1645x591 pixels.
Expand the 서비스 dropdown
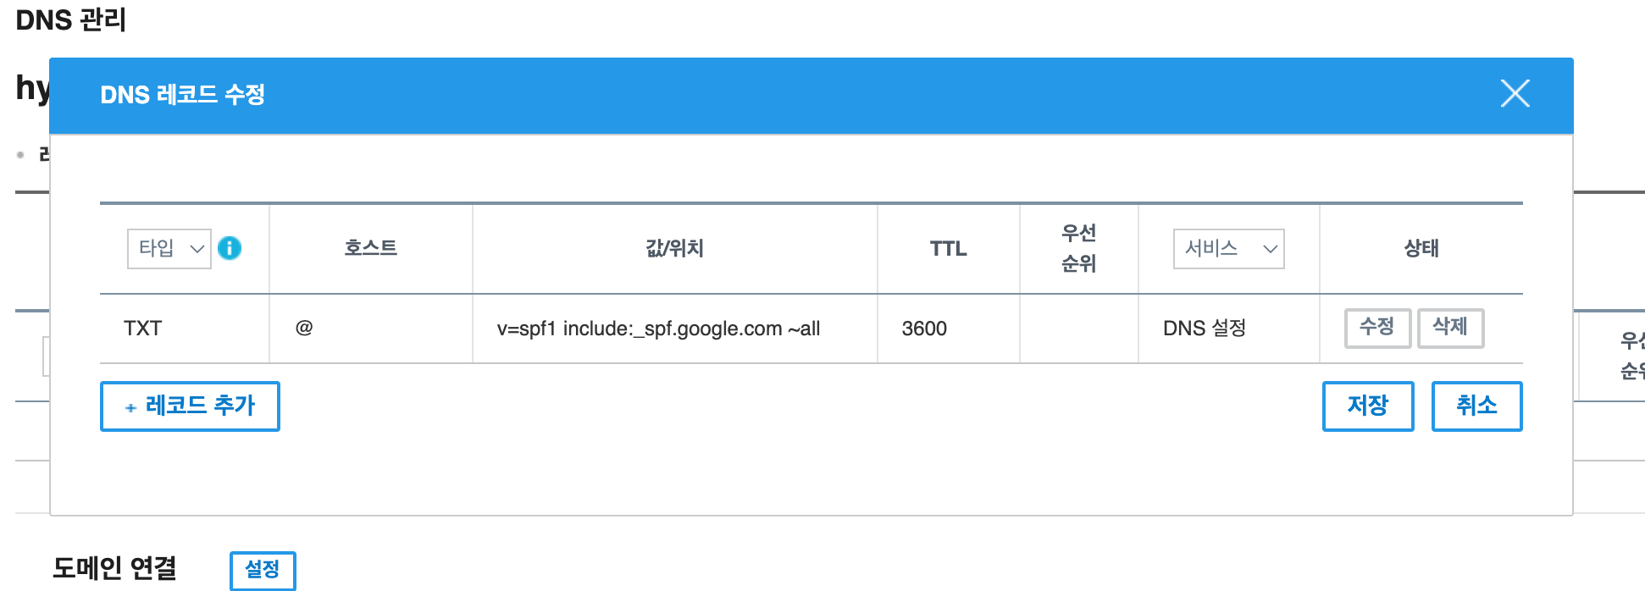coord(1228,249)
